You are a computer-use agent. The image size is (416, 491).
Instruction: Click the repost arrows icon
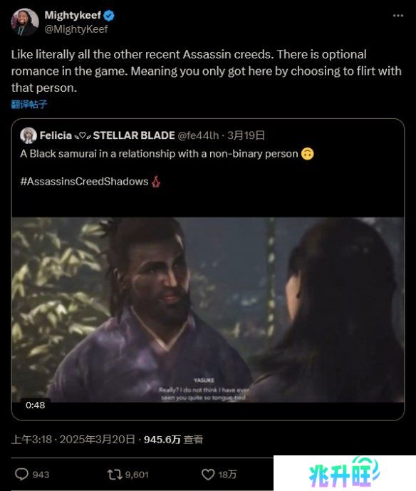(x=114, y=475)
